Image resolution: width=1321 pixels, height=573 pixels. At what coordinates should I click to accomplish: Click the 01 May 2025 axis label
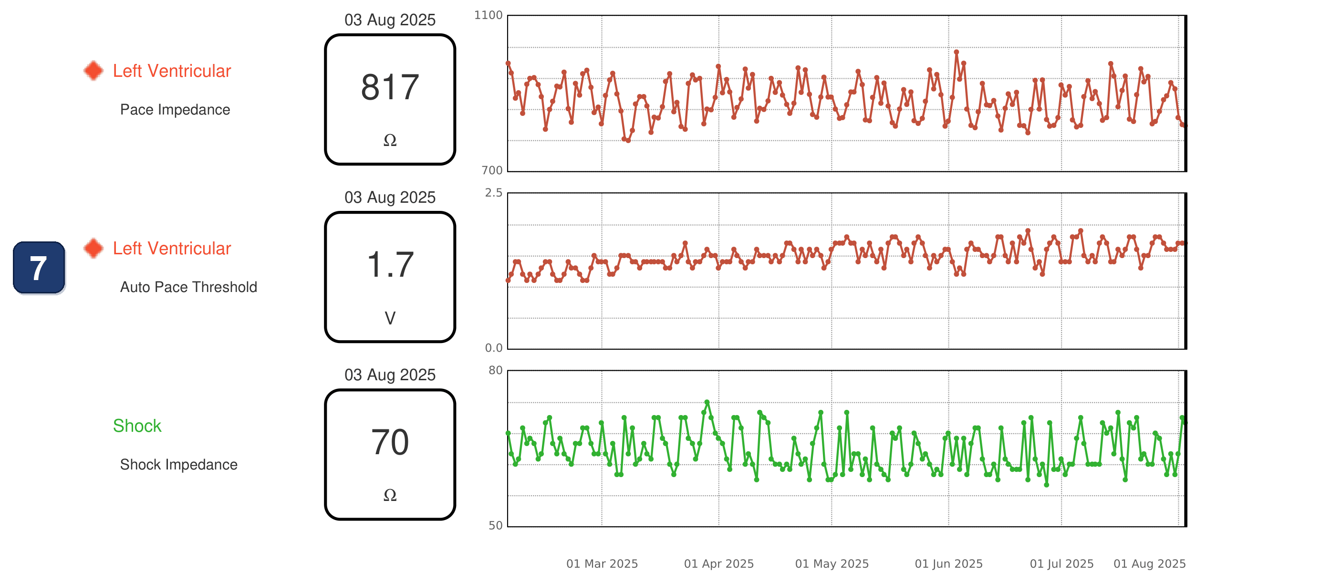(x=831, y=563)
